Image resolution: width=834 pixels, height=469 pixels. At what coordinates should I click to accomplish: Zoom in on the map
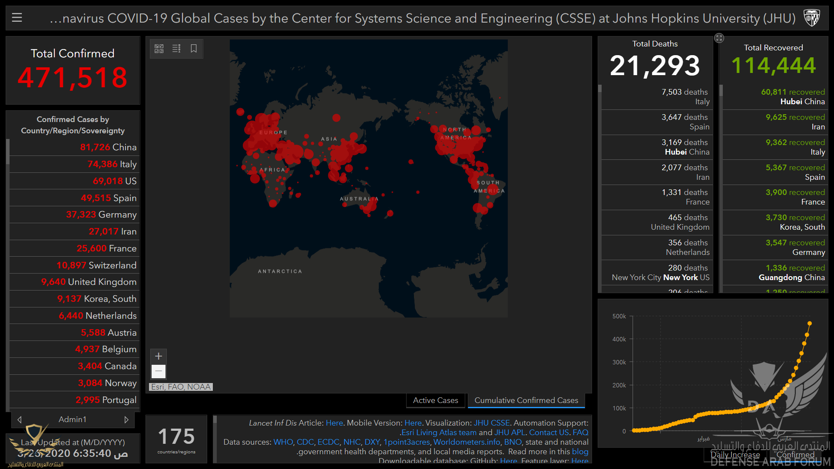pos(159,356)
